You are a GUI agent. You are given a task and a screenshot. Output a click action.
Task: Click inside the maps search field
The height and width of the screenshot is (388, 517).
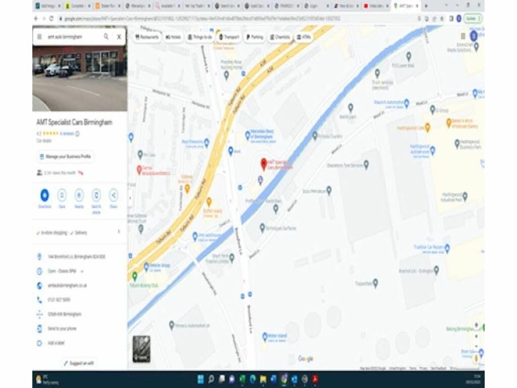[71, 37]
